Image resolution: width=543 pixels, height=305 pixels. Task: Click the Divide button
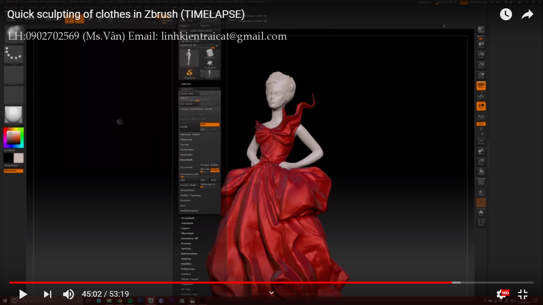coord(189,127)
